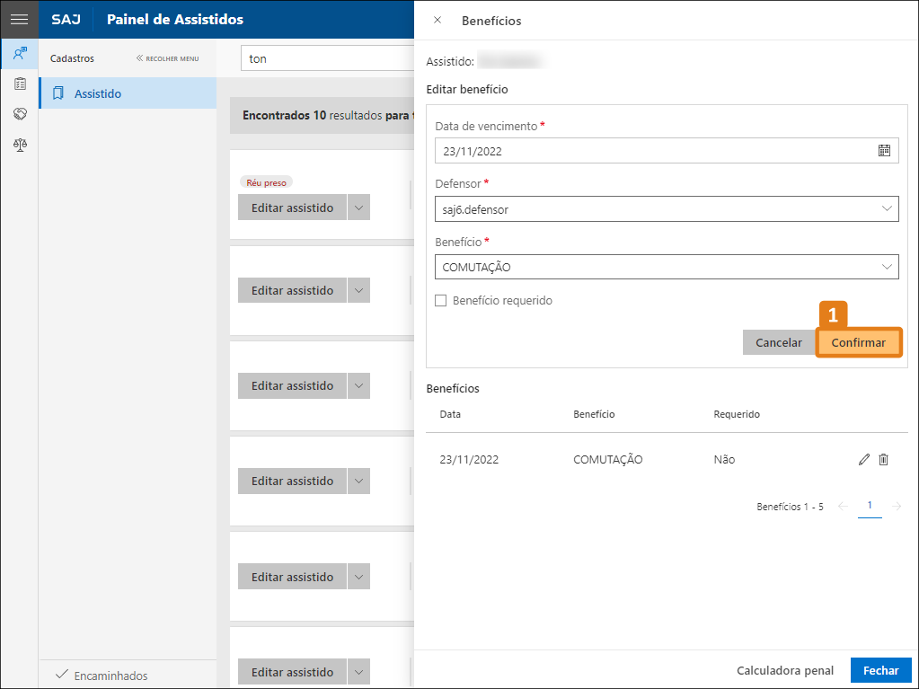This screenshot has width=919, height=689.
Task: Click the Data de vencimento date field
Action: point(667,151)
